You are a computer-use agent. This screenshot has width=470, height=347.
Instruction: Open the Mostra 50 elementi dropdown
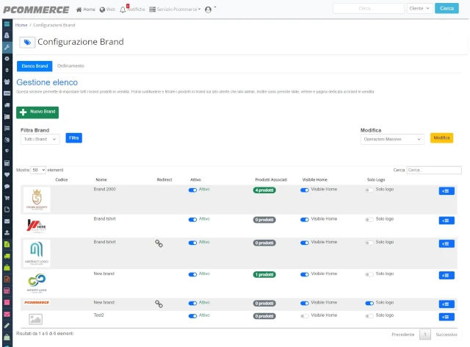[x=38, y=171]
